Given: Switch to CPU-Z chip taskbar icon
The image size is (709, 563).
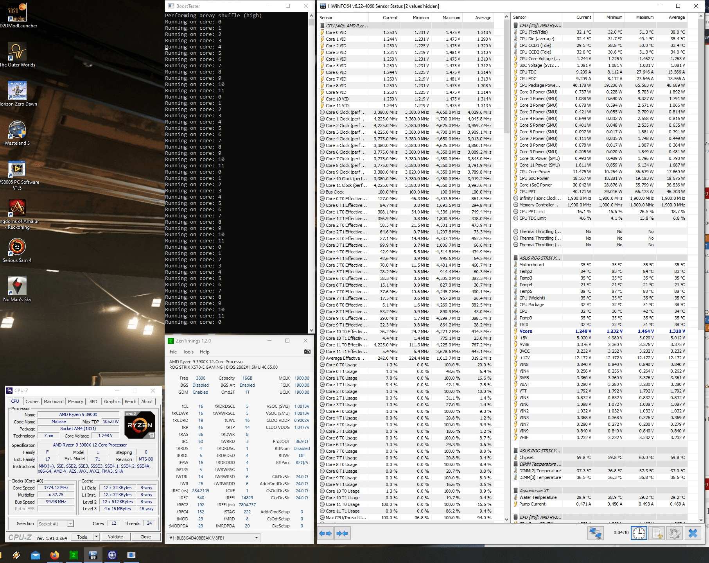Looking at the screenshot, I should (x=112, y=555).
